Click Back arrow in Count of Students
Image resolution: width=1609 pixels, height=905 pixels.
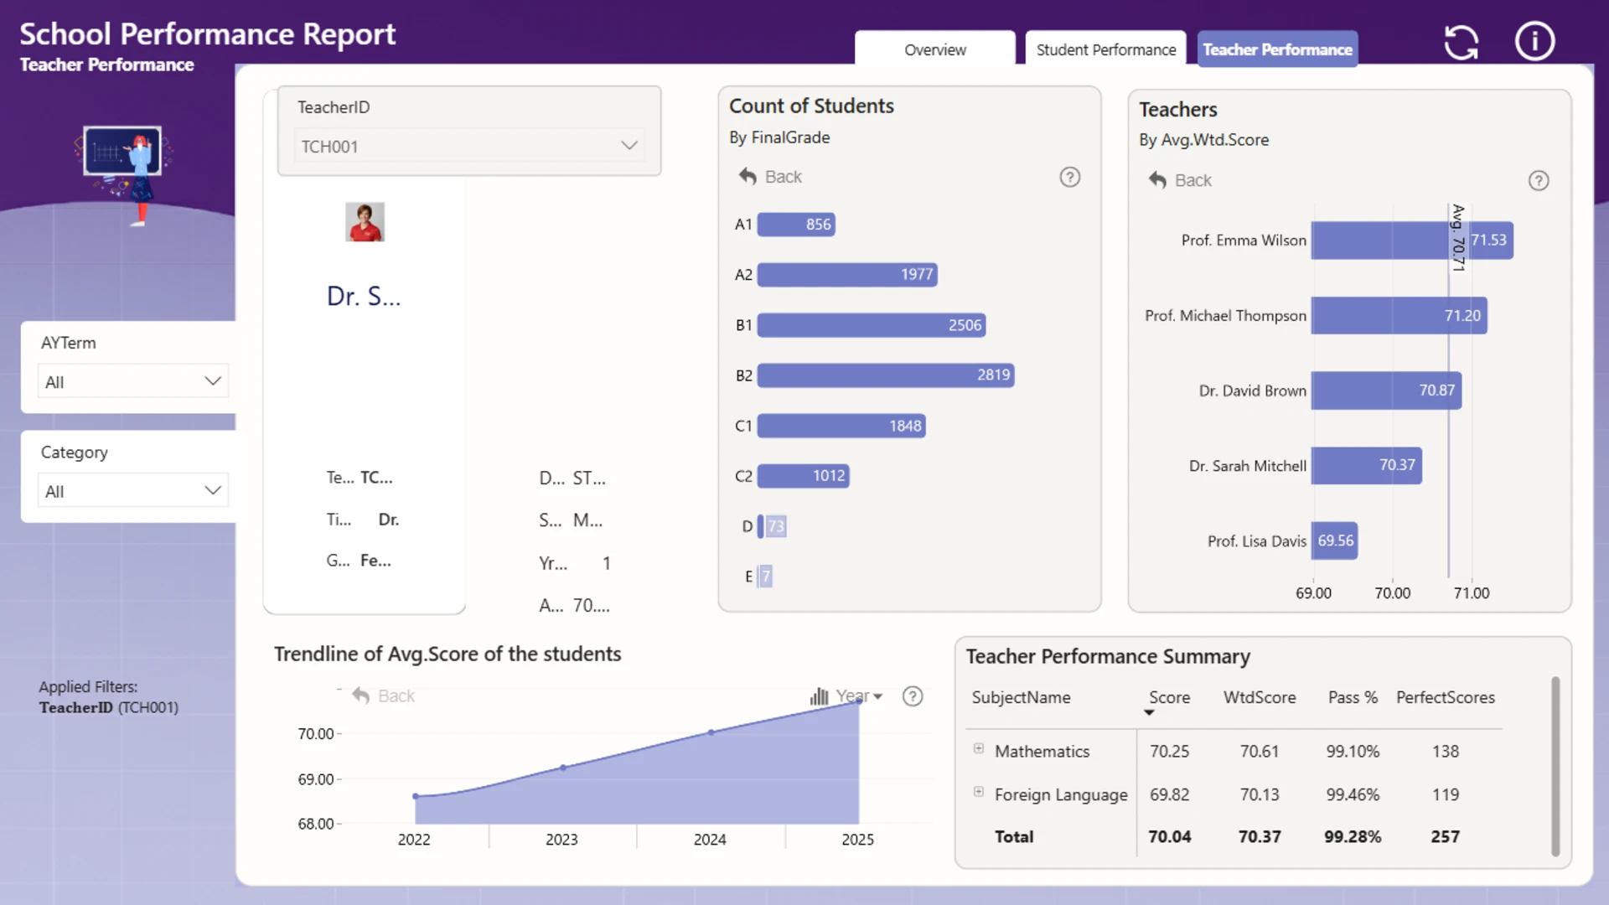(748, 176)
